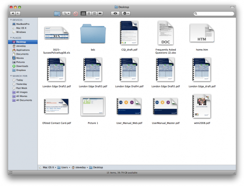The width and height of the screenshot is (244, 186).
Task: Collapse the SEARCH FOR section triangle
Action: point(11,76)
